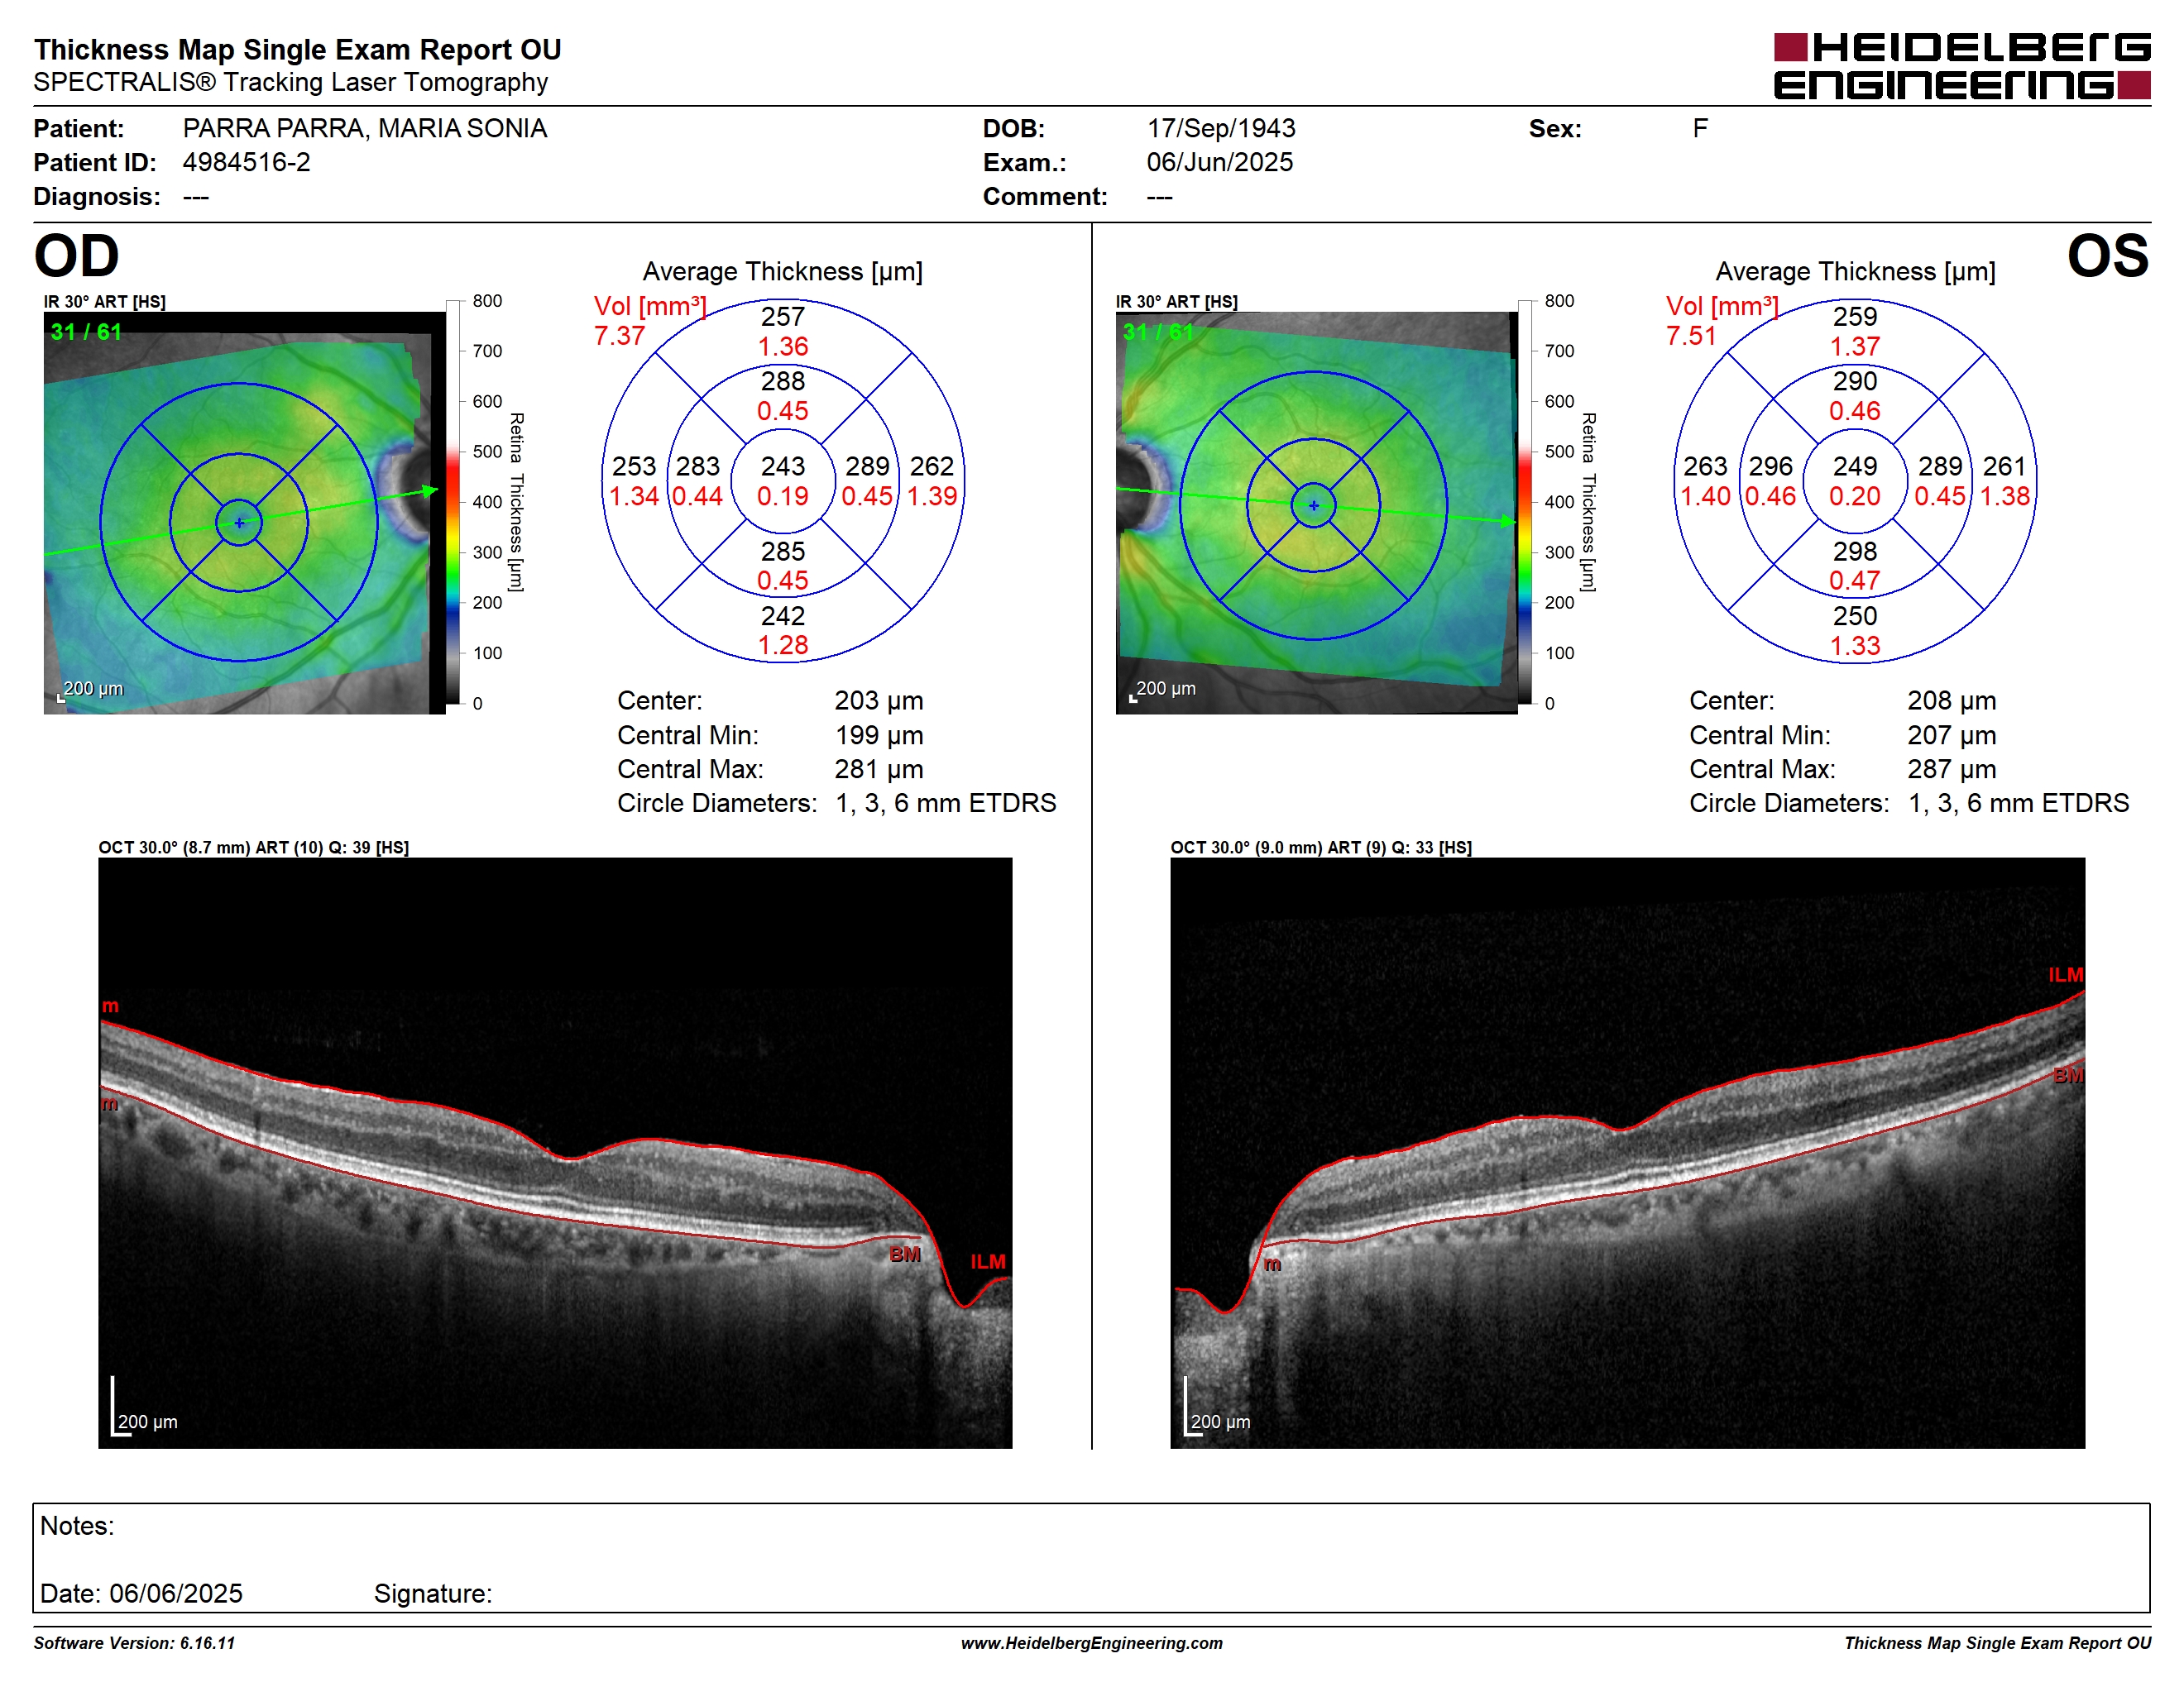Click OS outer inferior thickness 250

point(1855,617)
